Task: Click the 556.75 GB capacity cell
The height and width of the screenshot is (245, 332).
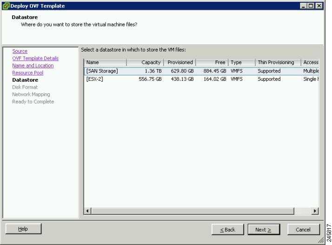Action: point(150,79)
